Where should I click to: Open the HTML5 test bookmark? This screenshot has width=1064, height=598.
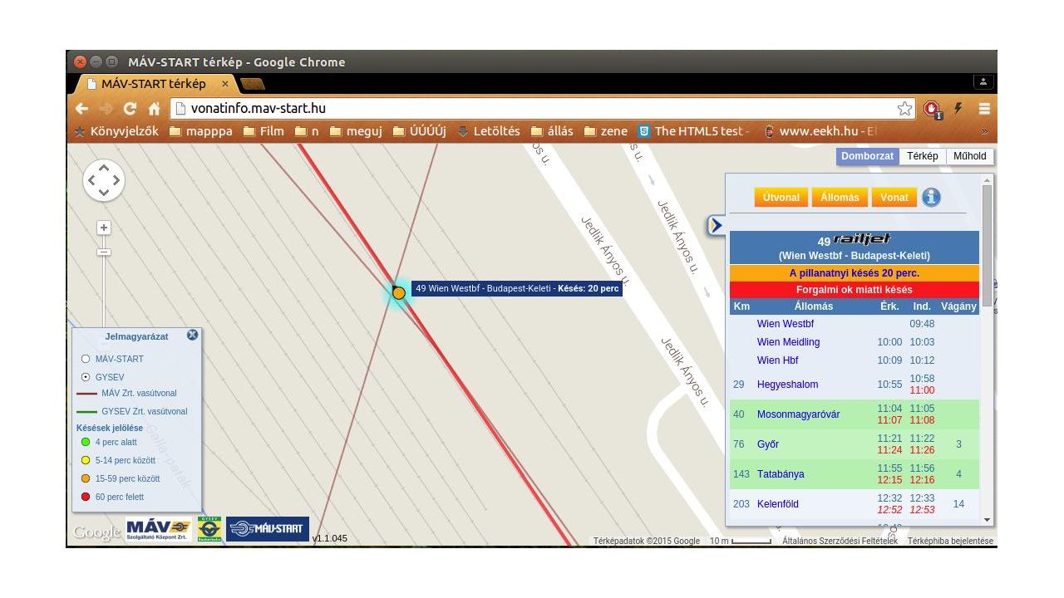pos(693,131)
